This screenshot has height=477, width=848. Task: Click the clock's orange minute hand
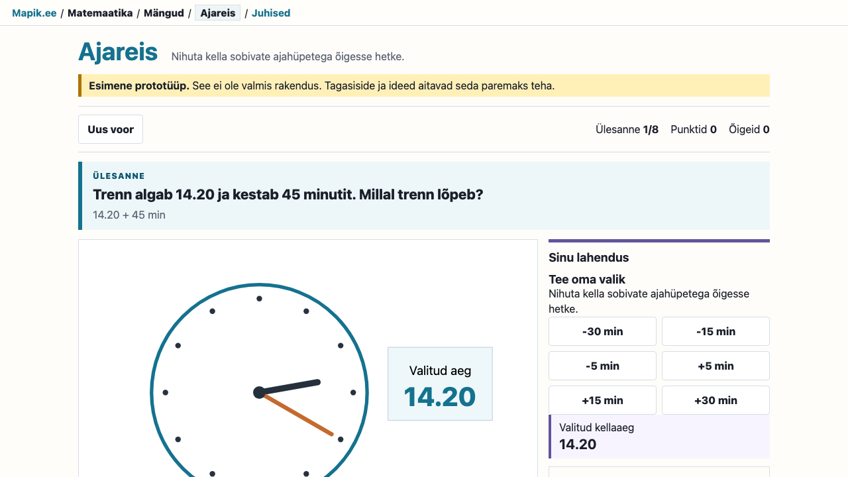(298, 415)
